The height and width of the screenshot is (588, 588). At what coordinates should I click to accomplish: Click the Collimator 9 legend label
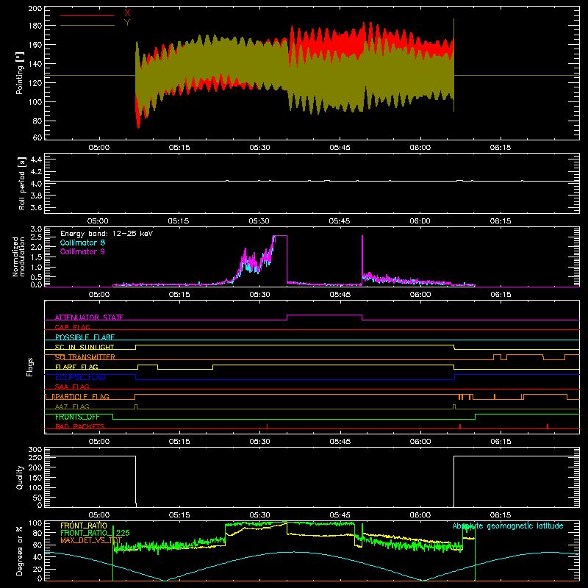(x=82, y=251)
